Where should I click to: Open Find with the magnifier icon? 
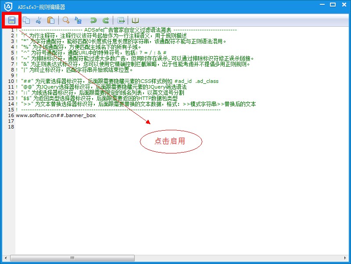coord(66,20)
